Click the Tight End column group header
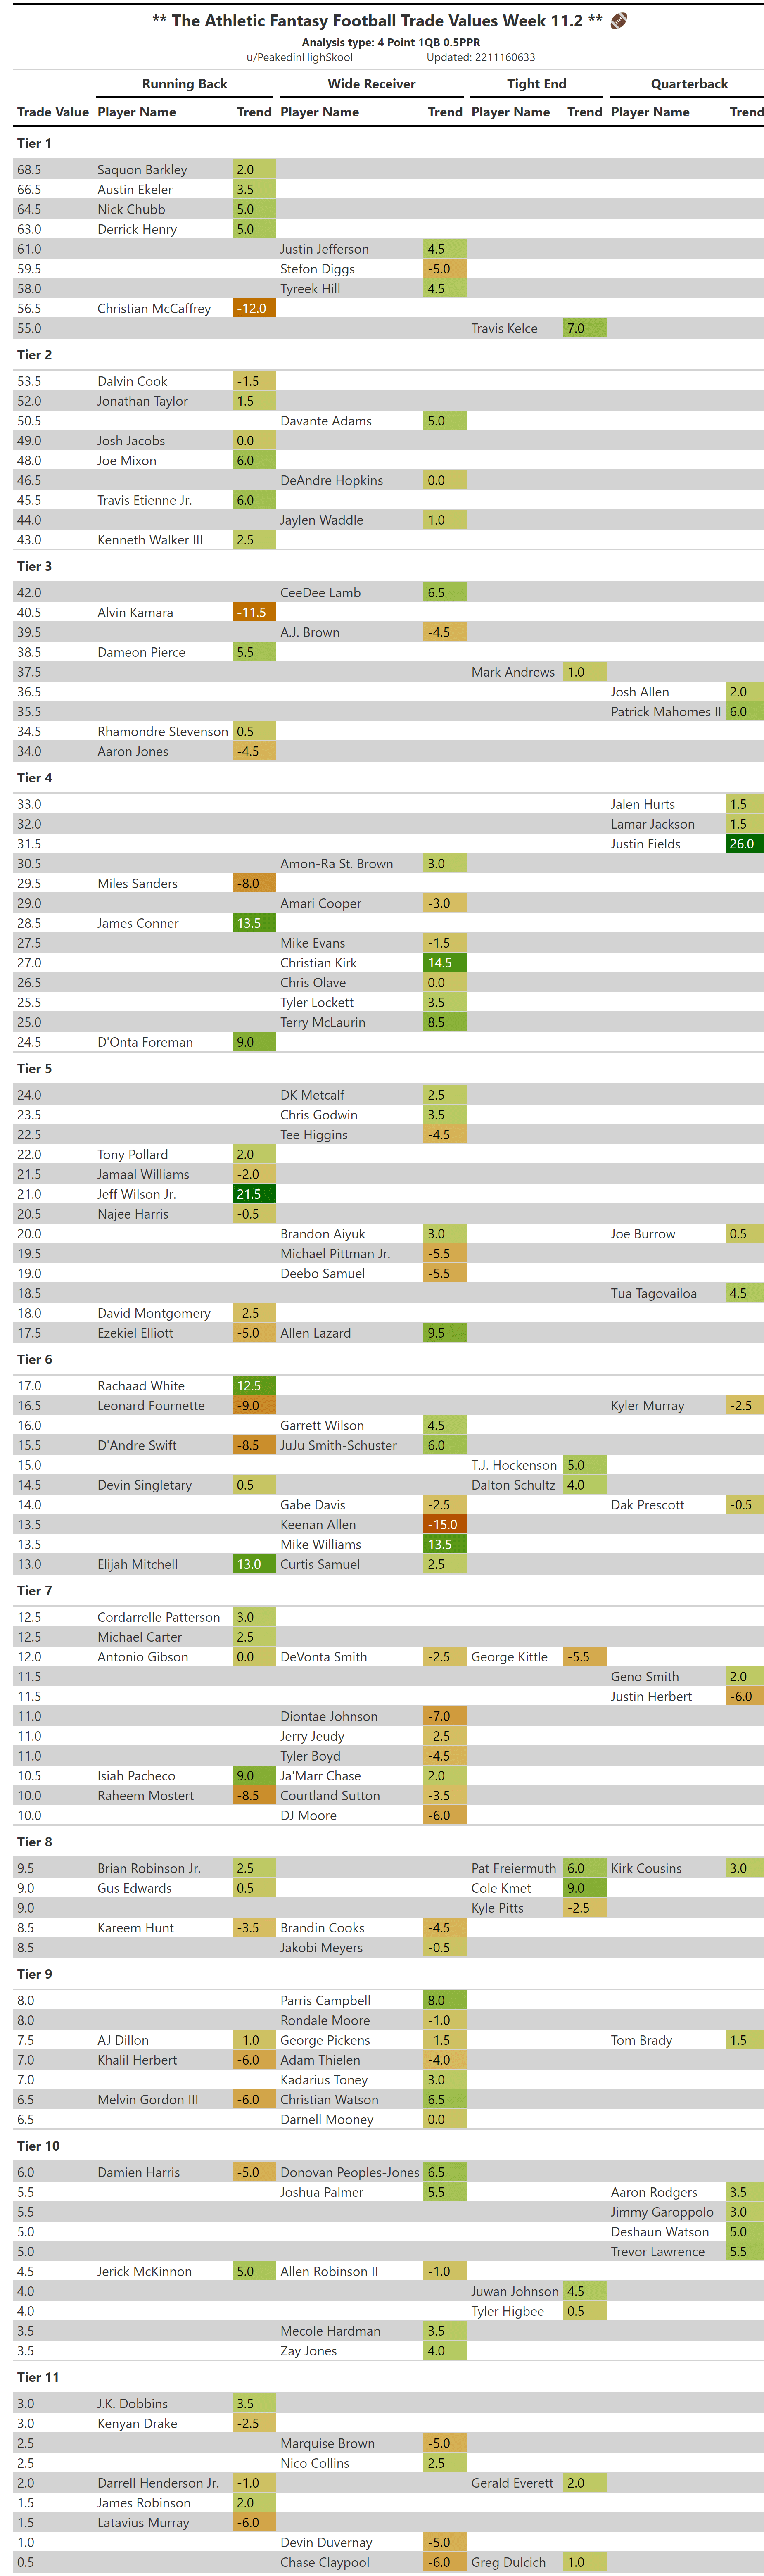This screenshot has width=764, height=2576. 536,84
